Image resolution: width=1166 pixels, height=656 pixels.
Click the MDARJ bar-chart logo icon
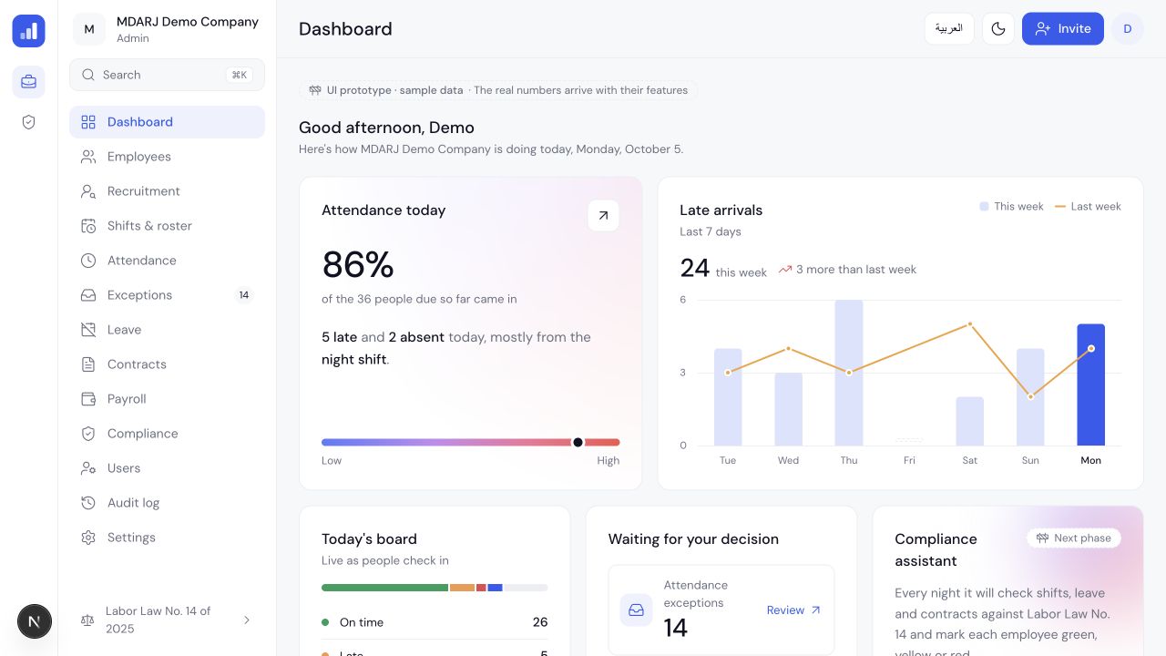(x=28, y=30)
